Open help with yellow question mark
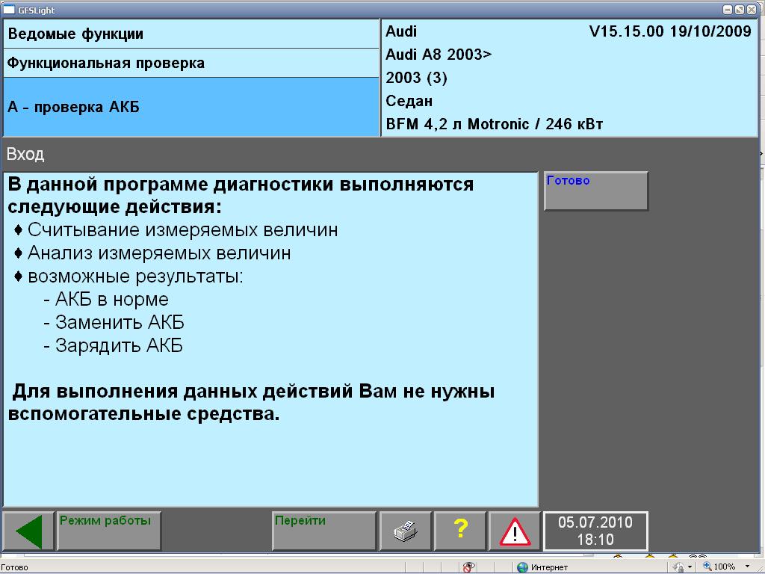Screen dimensions: 765x574 [x=460, y=531]
